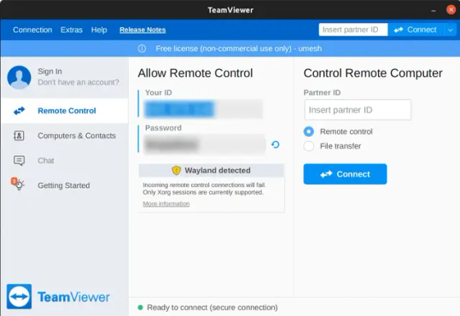
Task: Click the top bar Connect button
Action: [x=415, y=30]
